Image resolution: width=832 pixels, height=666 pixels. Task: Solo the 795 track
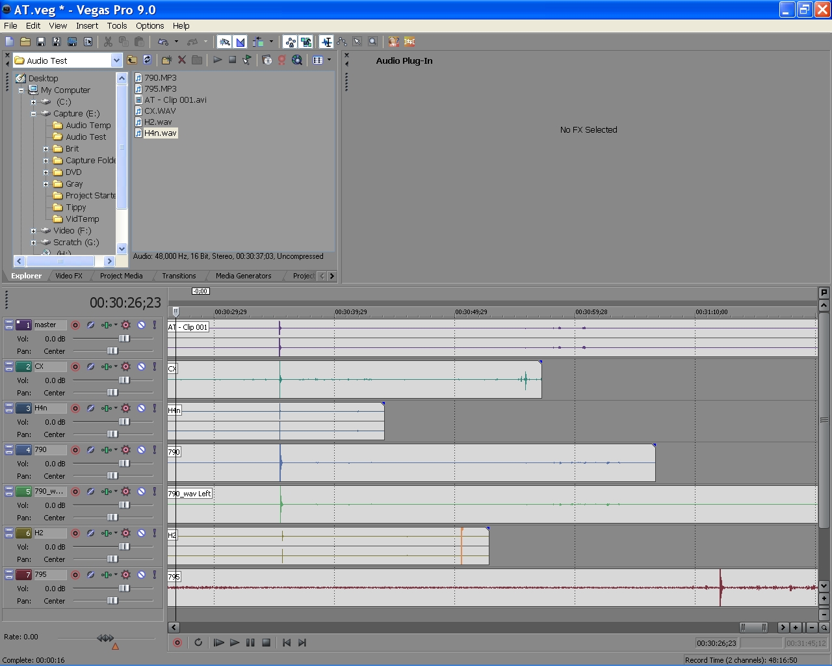(x=155, y=575)
